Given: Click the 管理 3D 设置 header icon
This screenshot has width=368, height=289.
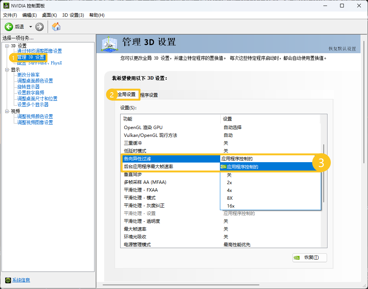Looking at the screenshot, I should [x=109, y=44].
